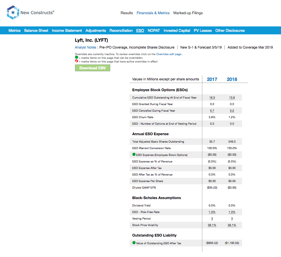
Task: Click 2017 Cumulative ESO Outstanding value 16.3
Action: tap(212, 98)
